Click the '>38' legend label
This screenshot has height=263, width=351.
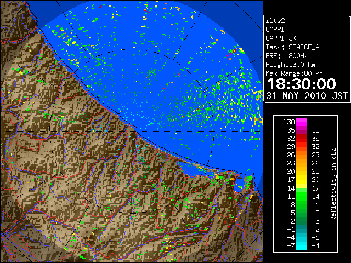289,122
